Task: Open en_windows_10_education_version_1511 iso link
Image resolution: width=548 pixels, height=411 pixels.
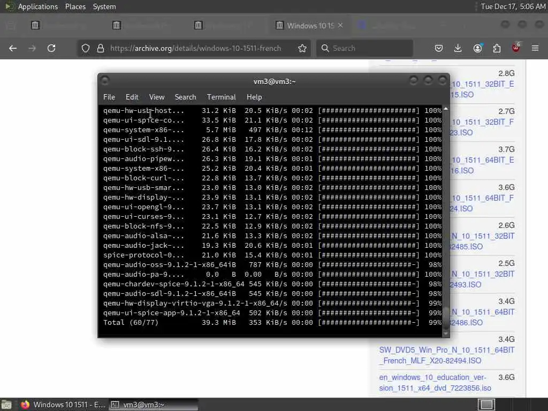Action: 435,383
